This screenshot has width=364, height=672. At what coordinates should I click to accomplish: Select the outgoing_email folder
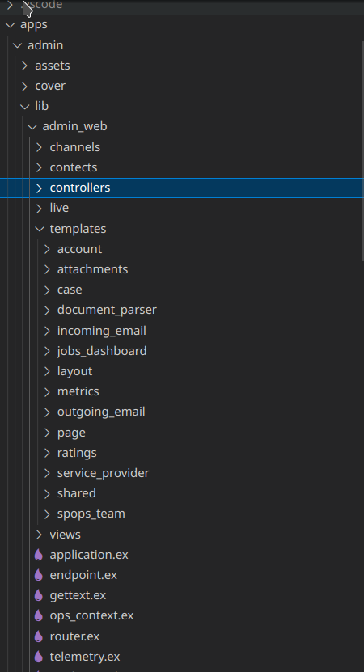pyautogui.click(x=101, y=412)
